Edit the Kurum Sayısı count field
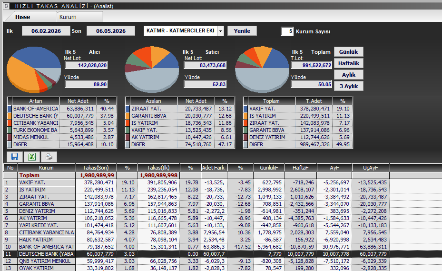Image resolution: width=442 pixels, height=271 pixels. (287, 31)
